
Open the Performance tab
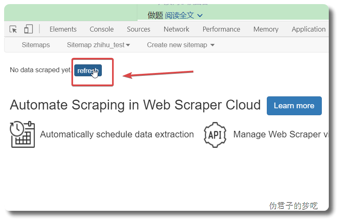point(221,29)
